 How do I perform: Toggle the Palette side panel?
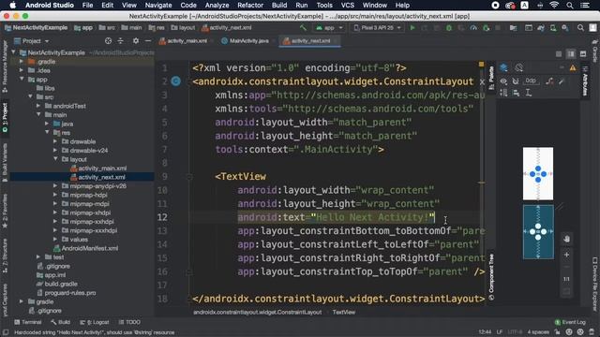coord(491,78)
